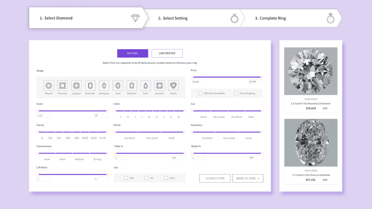Go to step 2 Select Setting

193,18
